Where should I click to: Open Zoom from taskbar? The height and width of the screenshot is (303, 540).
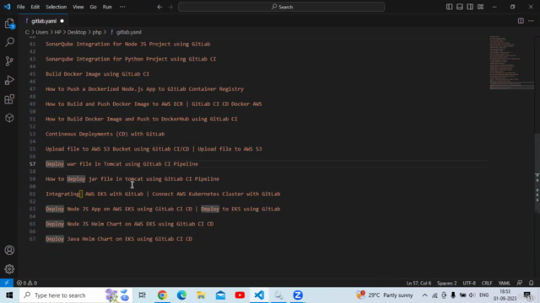pyautogui.click(x=298, y=295)
